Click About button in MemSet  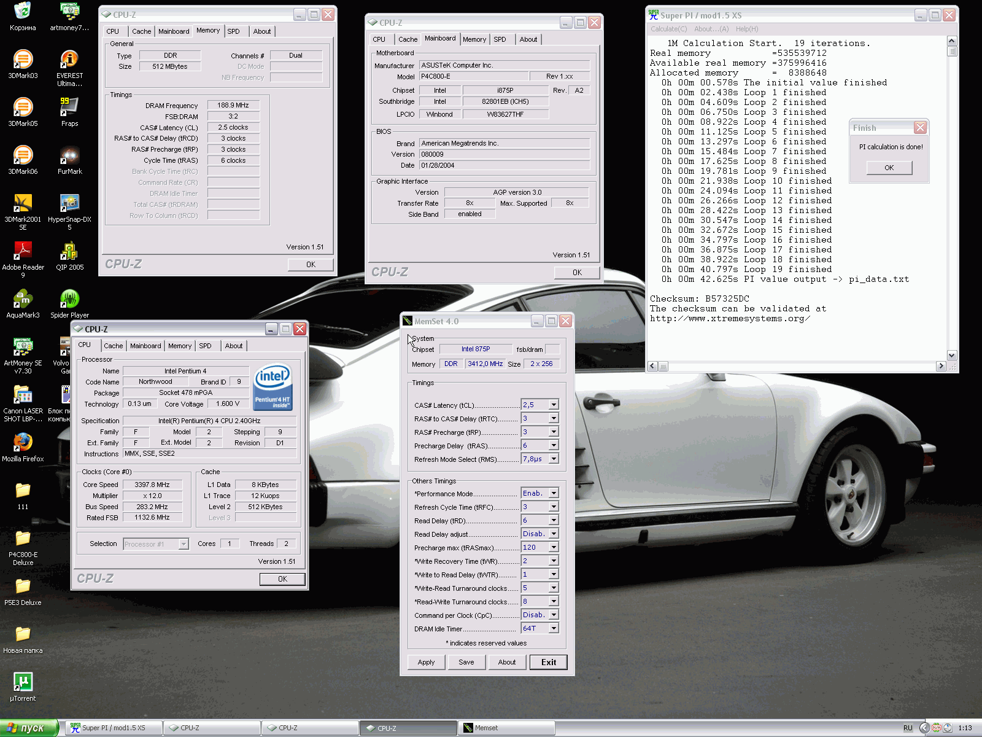(x=507, y=662)
